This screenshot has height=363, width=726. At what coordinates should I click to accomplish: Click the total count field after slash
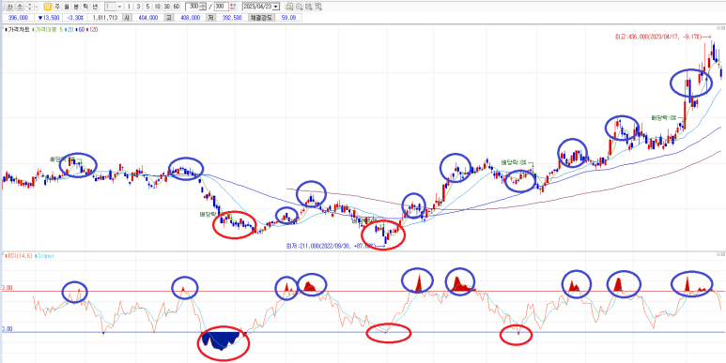(221, 7)
